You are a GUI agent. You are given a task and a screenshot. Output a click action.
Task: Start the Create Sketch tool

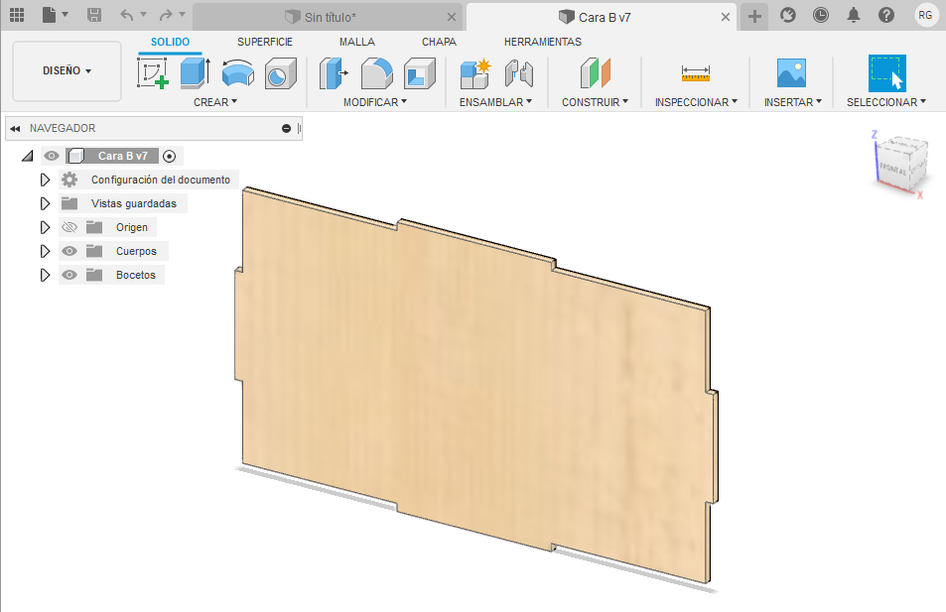click(x=153, y=73)
